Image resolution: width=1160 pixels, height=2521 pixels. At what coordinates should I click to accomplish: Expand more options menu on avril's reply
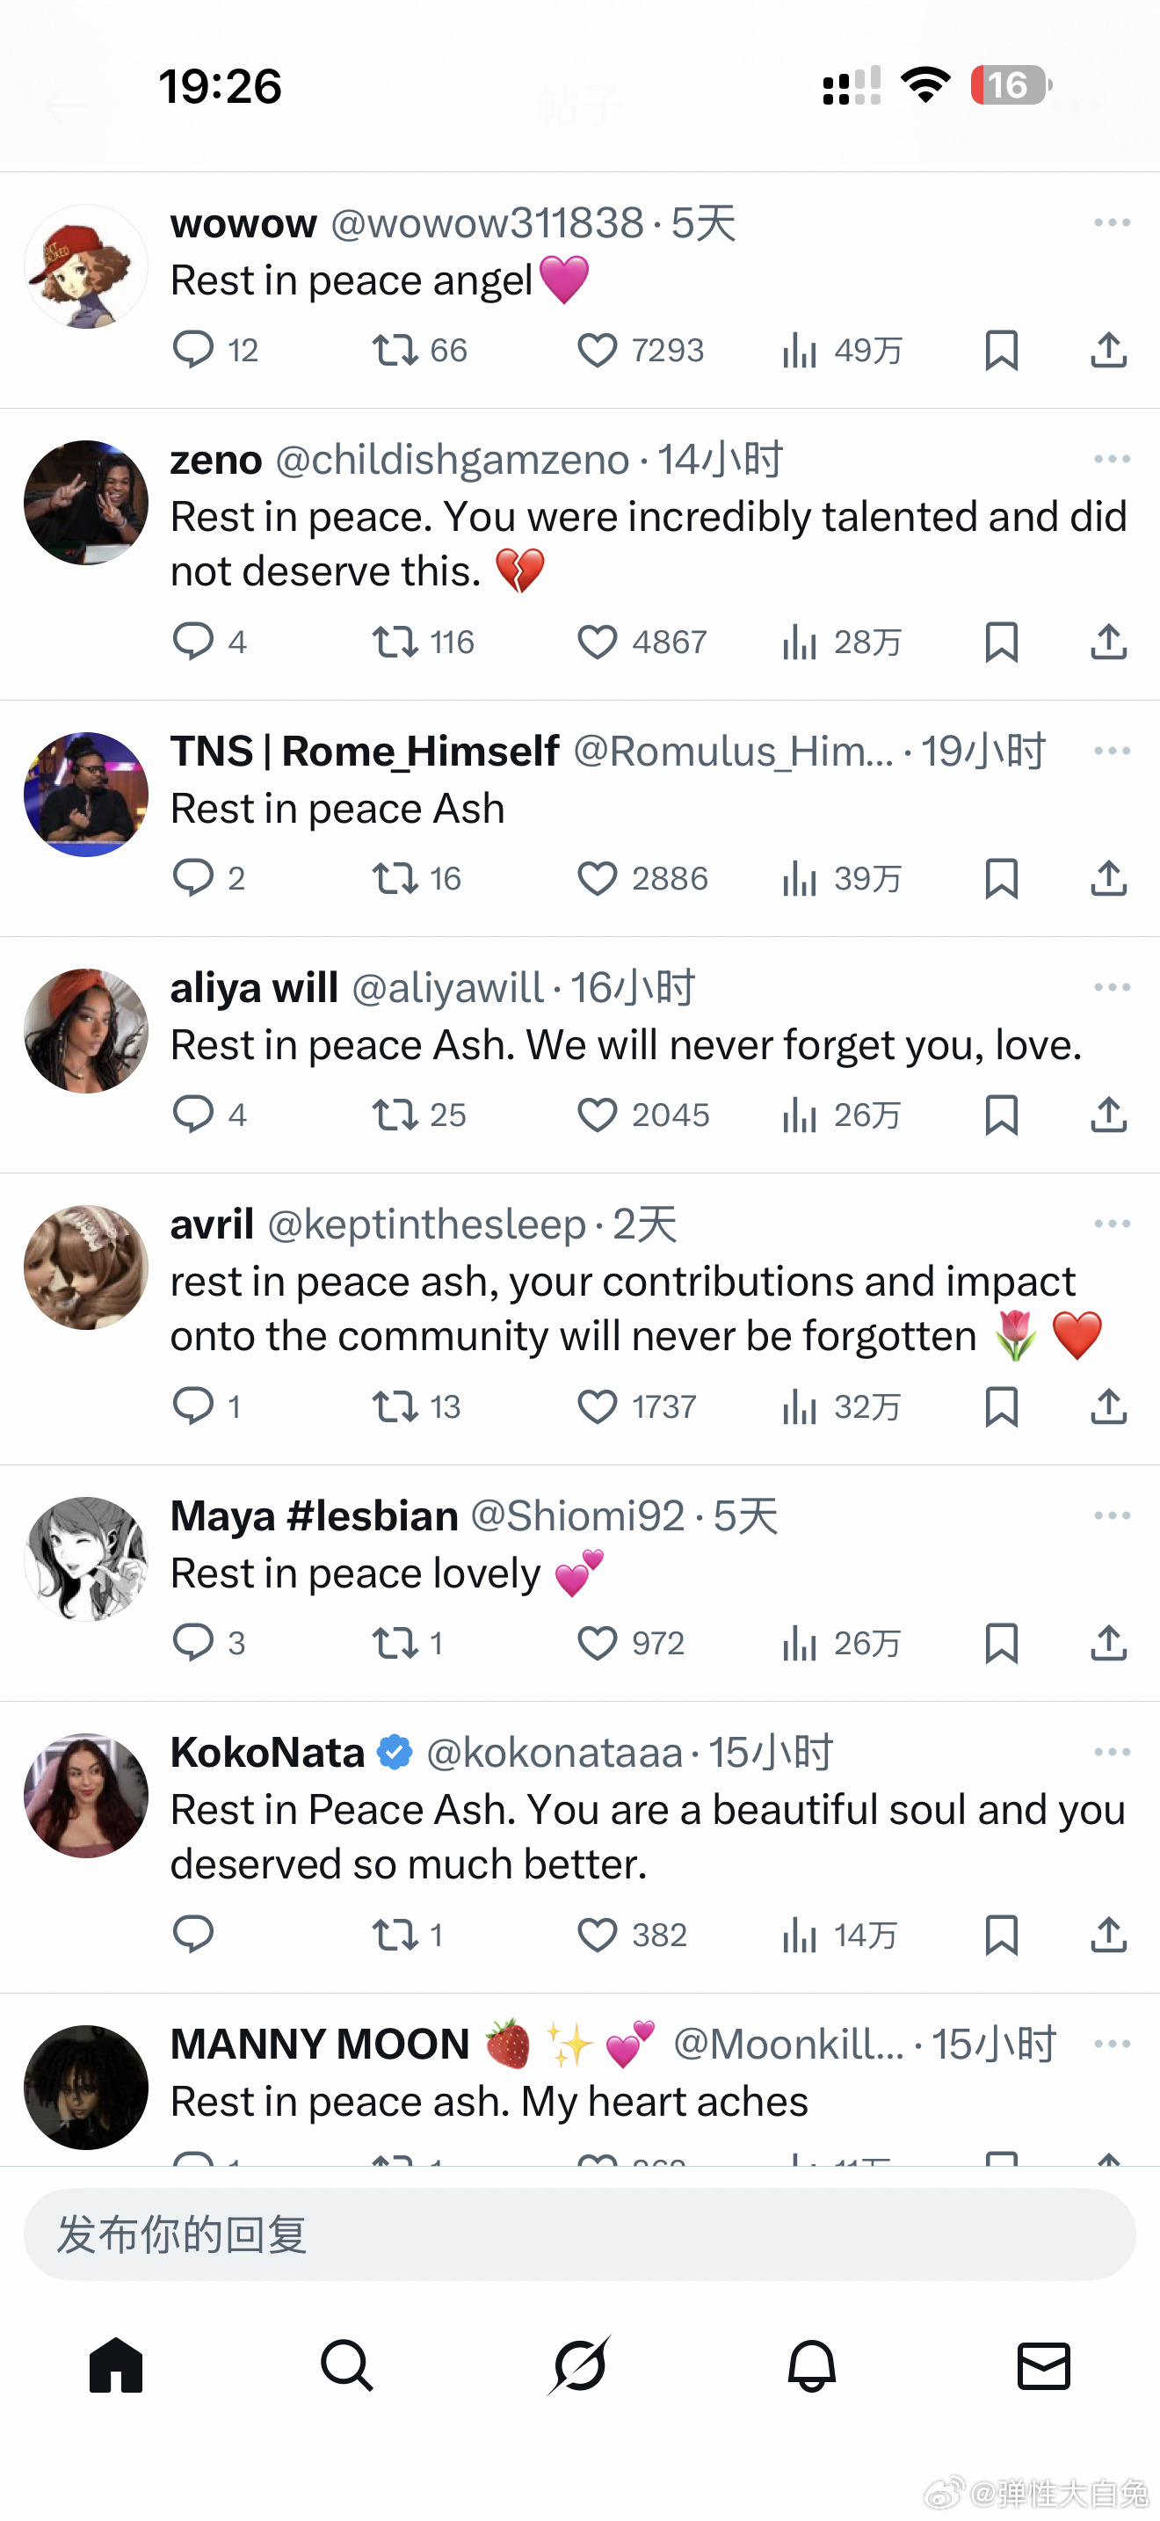click(1112, 1224)
